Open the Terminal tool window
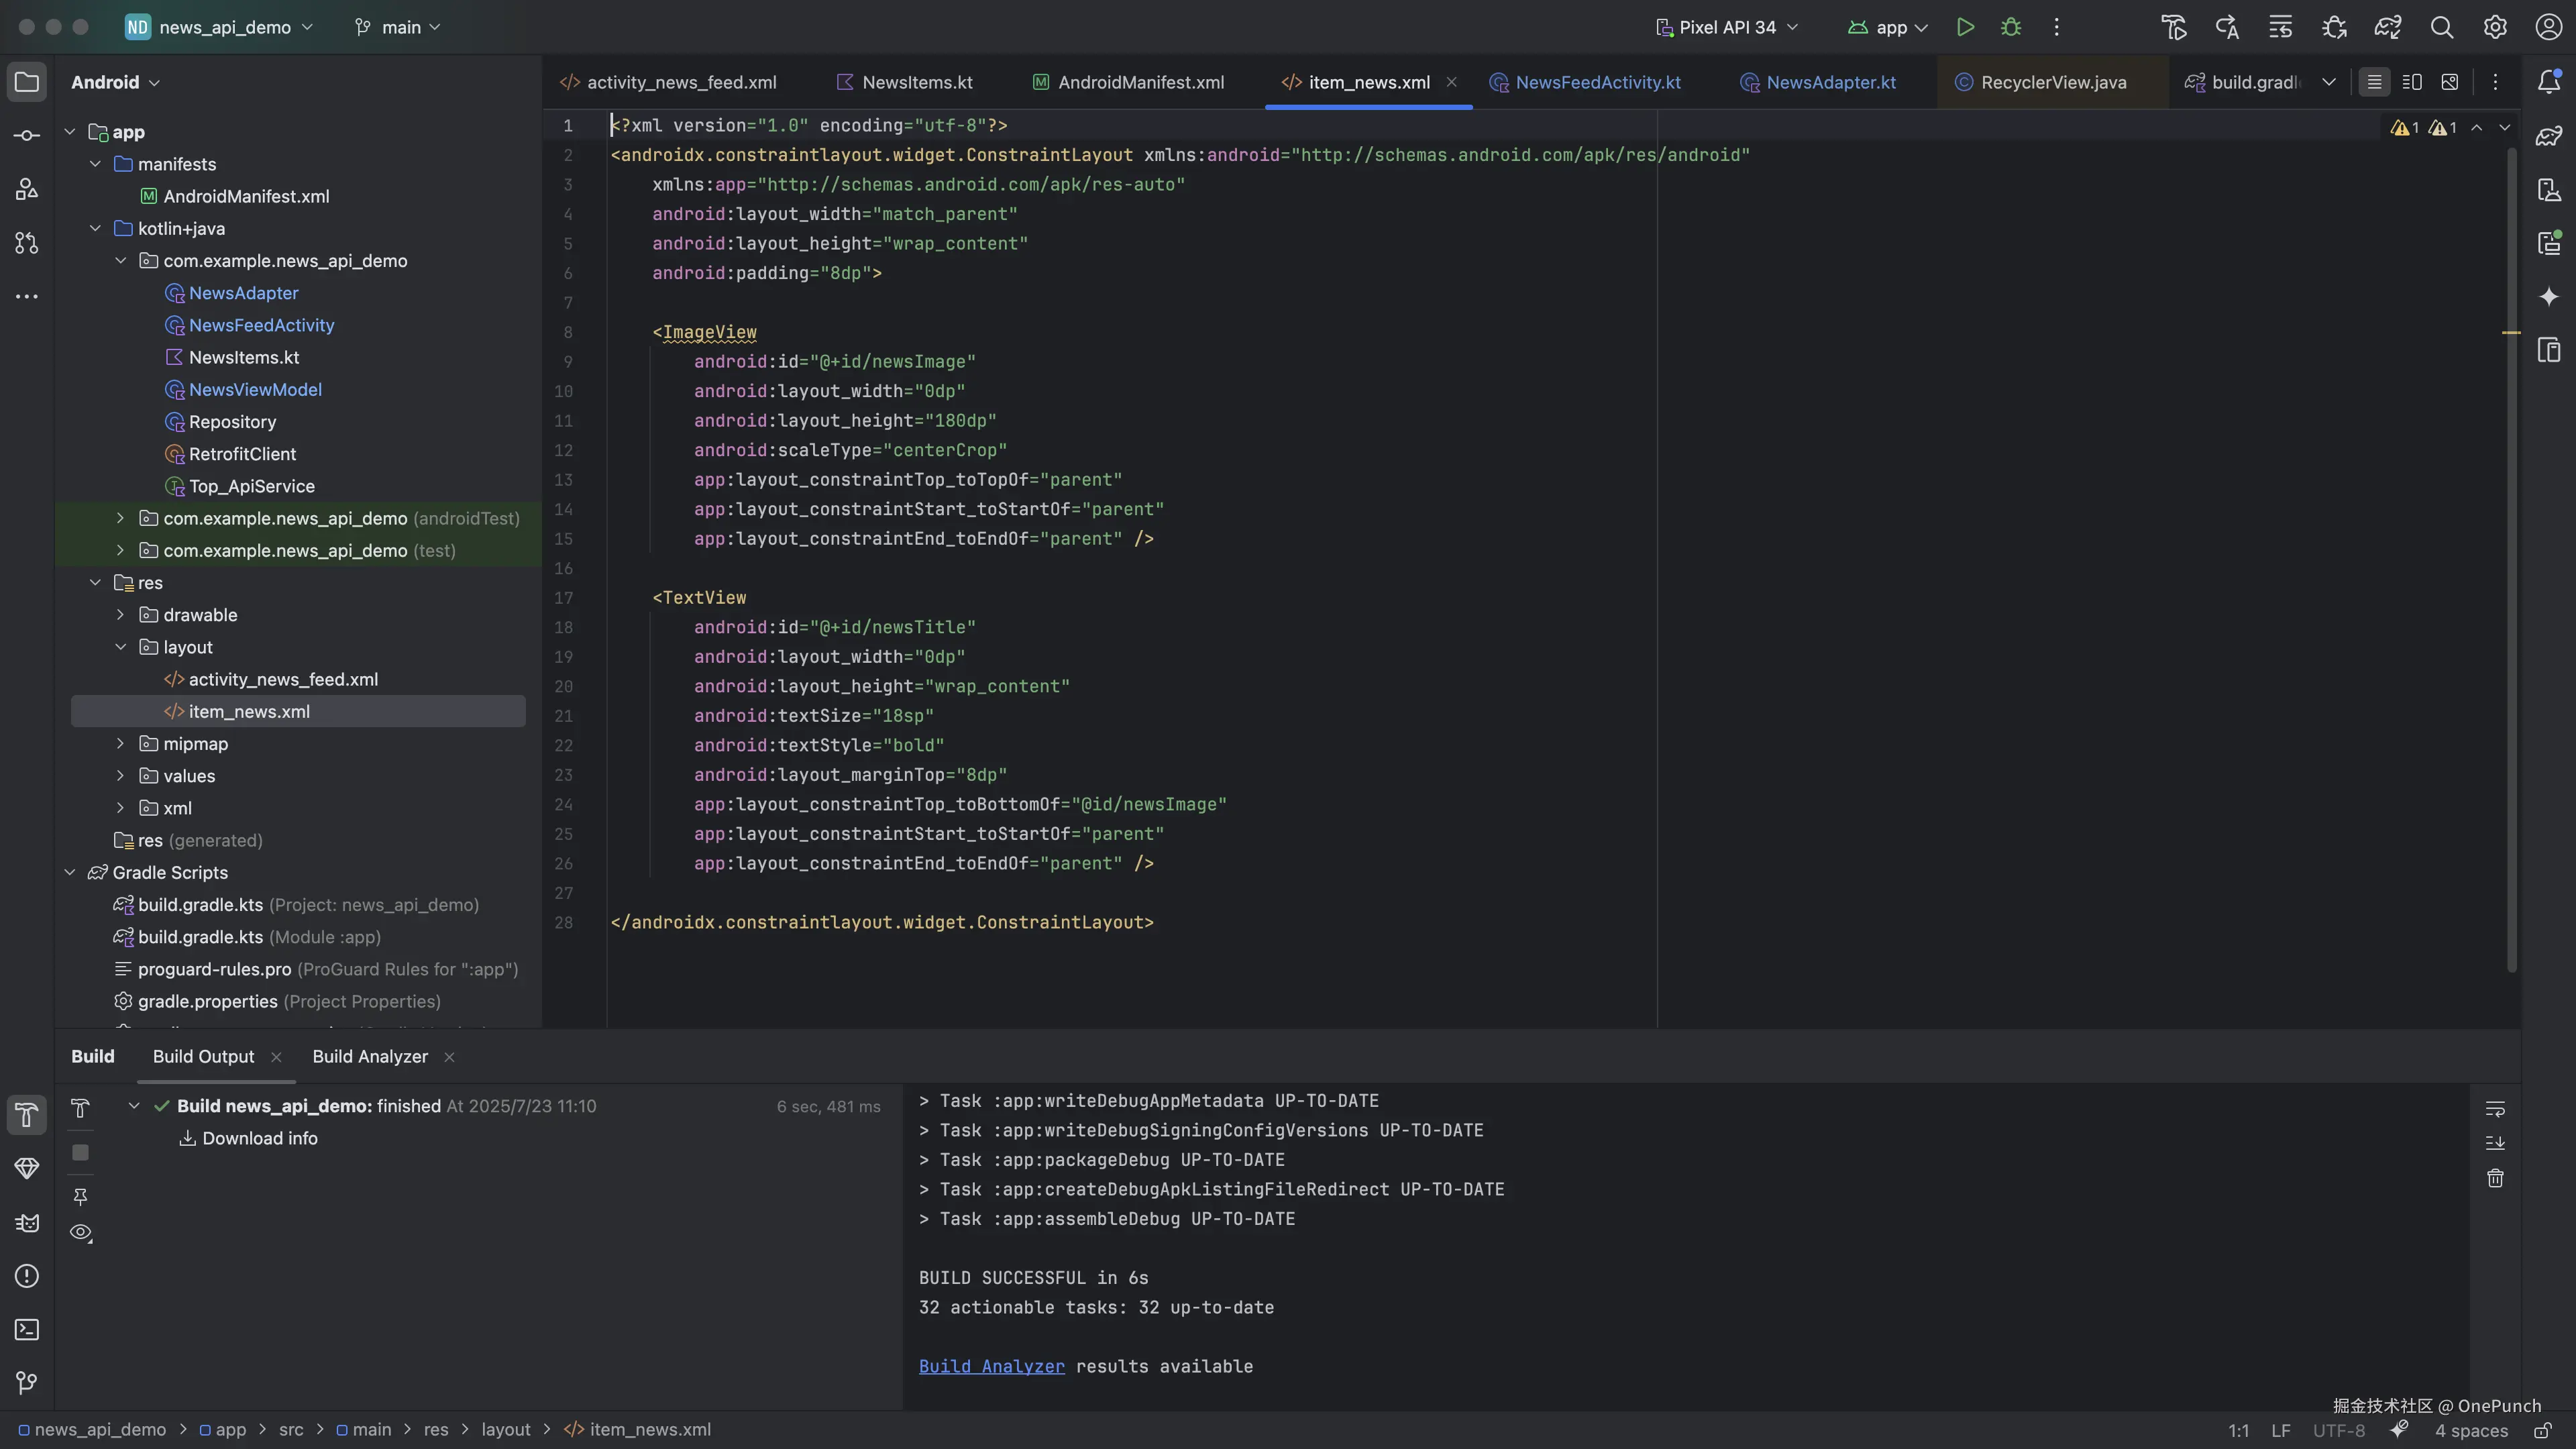The width and height of the screenshot is (2576, 1449). pyautogui.click(x=27, y=1329)
